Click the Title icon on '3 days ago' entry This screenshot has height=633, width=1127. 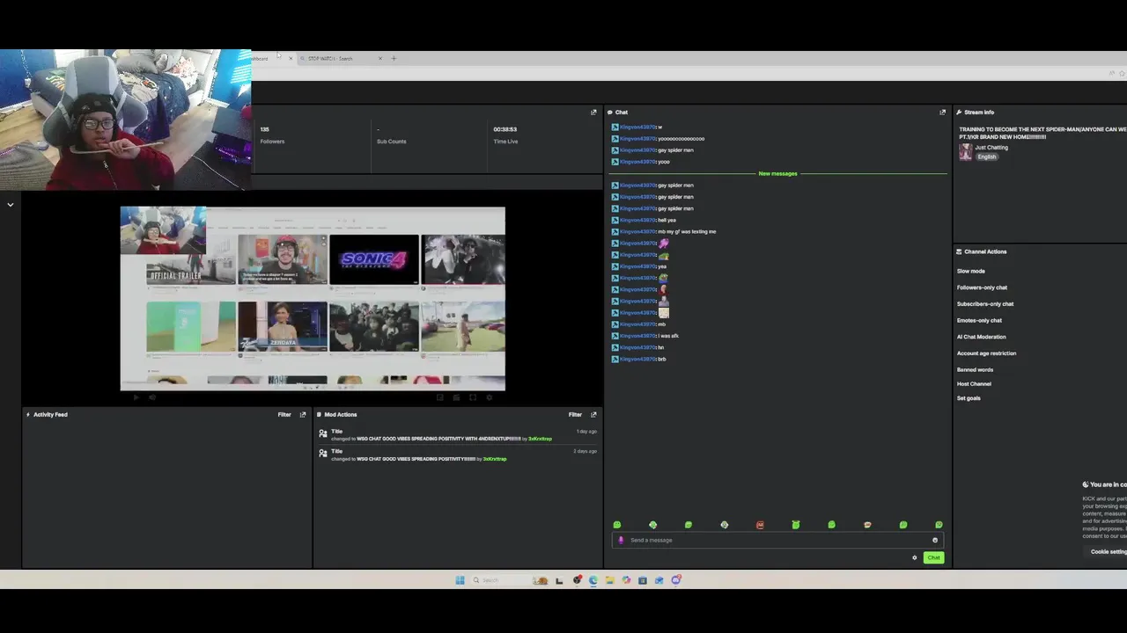323,454
